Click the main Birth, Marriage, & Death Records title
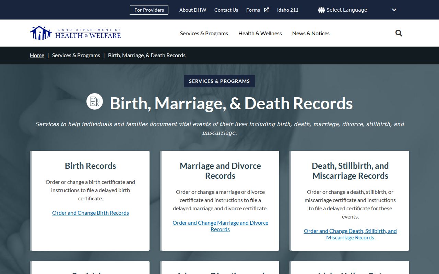The width and height of the screenshot is (439, 274). point(231,103)
